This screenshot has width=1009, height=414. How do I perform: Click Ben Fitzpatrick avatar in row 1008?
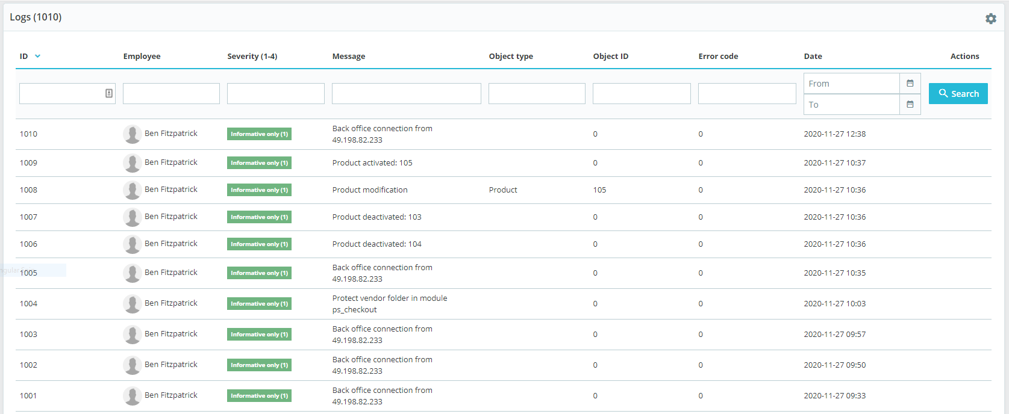(133, 190)
